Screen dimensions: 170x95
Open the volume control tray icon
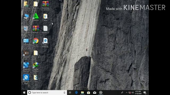[133, 93]
